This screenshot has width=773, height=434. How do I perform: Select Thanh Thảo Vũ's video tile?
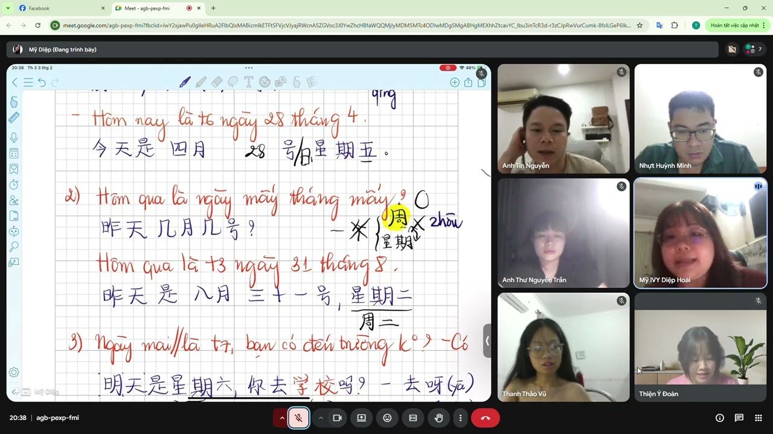[x=563, y=347]
